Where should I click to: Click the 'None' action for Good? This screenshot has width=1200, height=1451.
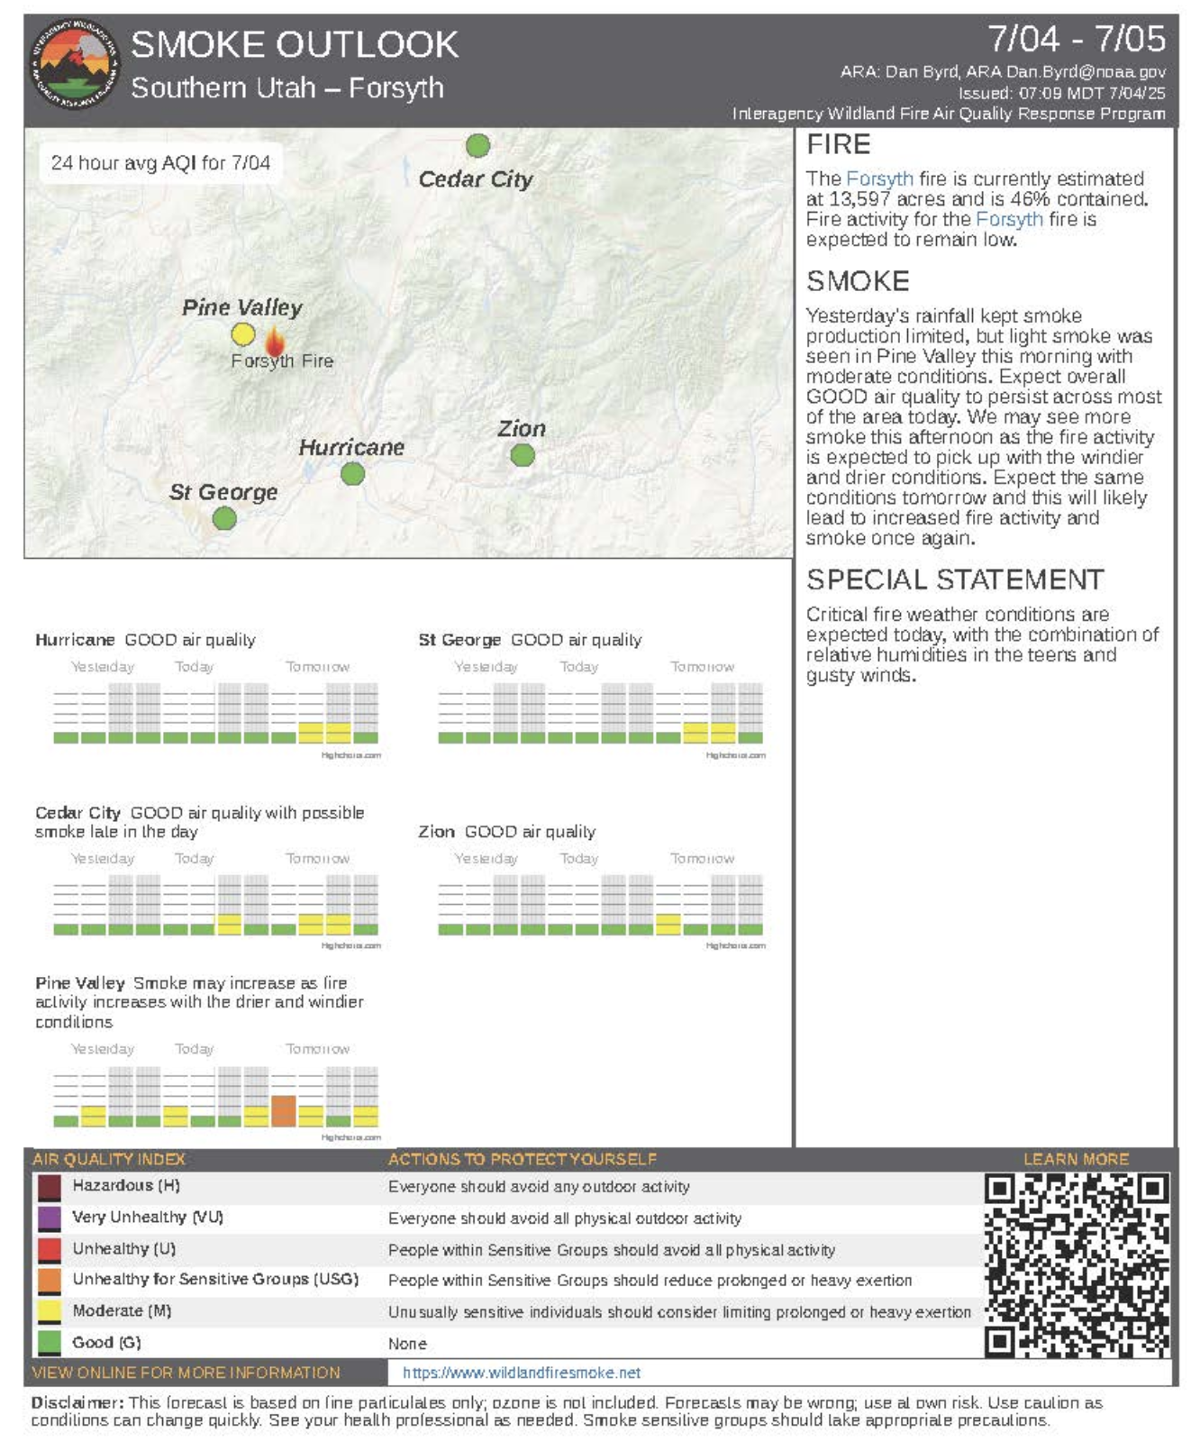(407, 1344)
